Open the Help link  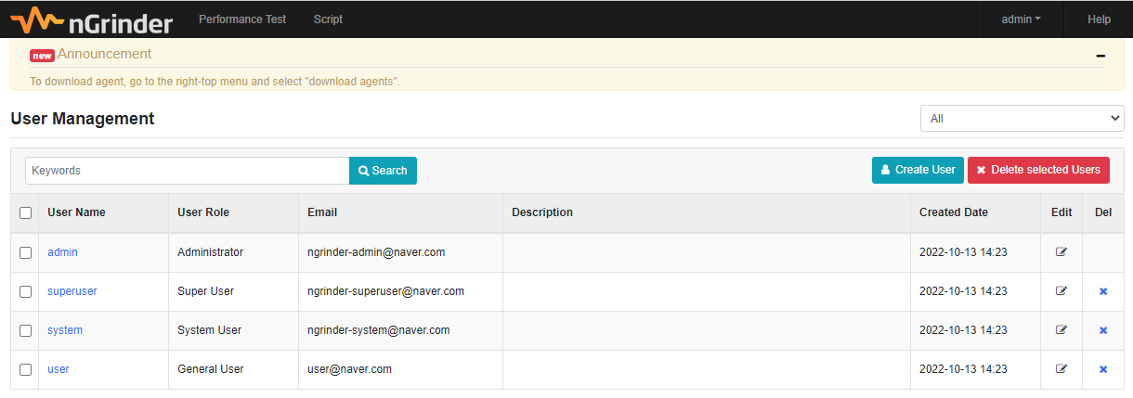1099,19
